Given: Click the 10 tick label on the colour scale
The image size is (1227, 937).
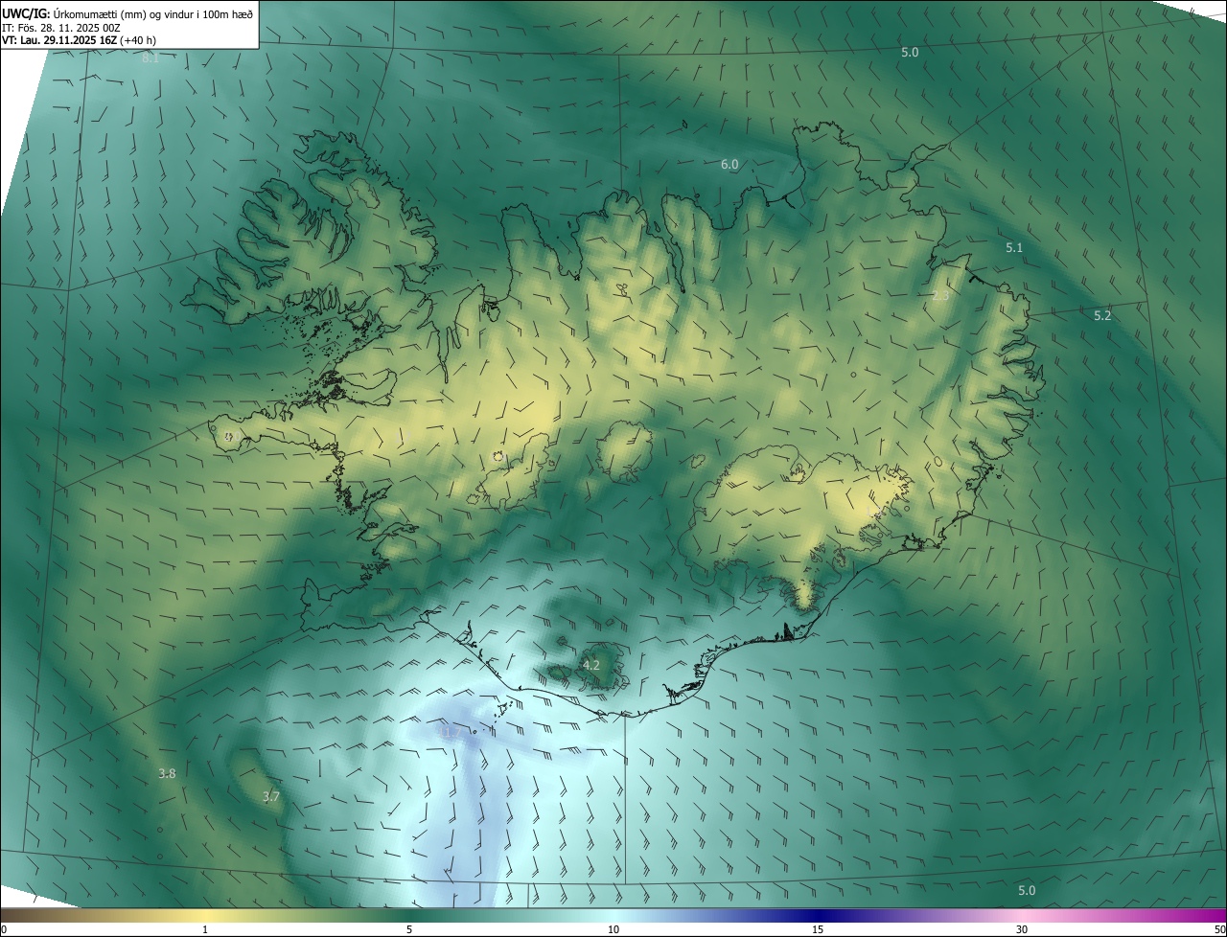Looking at the screenshot, I should [x=613, y=929].
